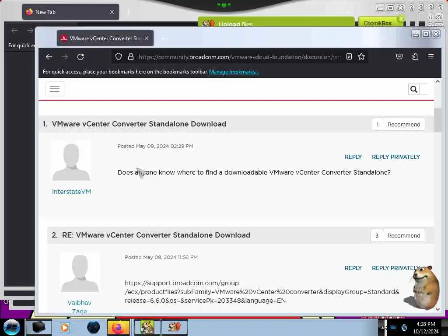Open the dark globe taskbar icon
This screenshot has width=448, height=336.
(x=94, y=327)
